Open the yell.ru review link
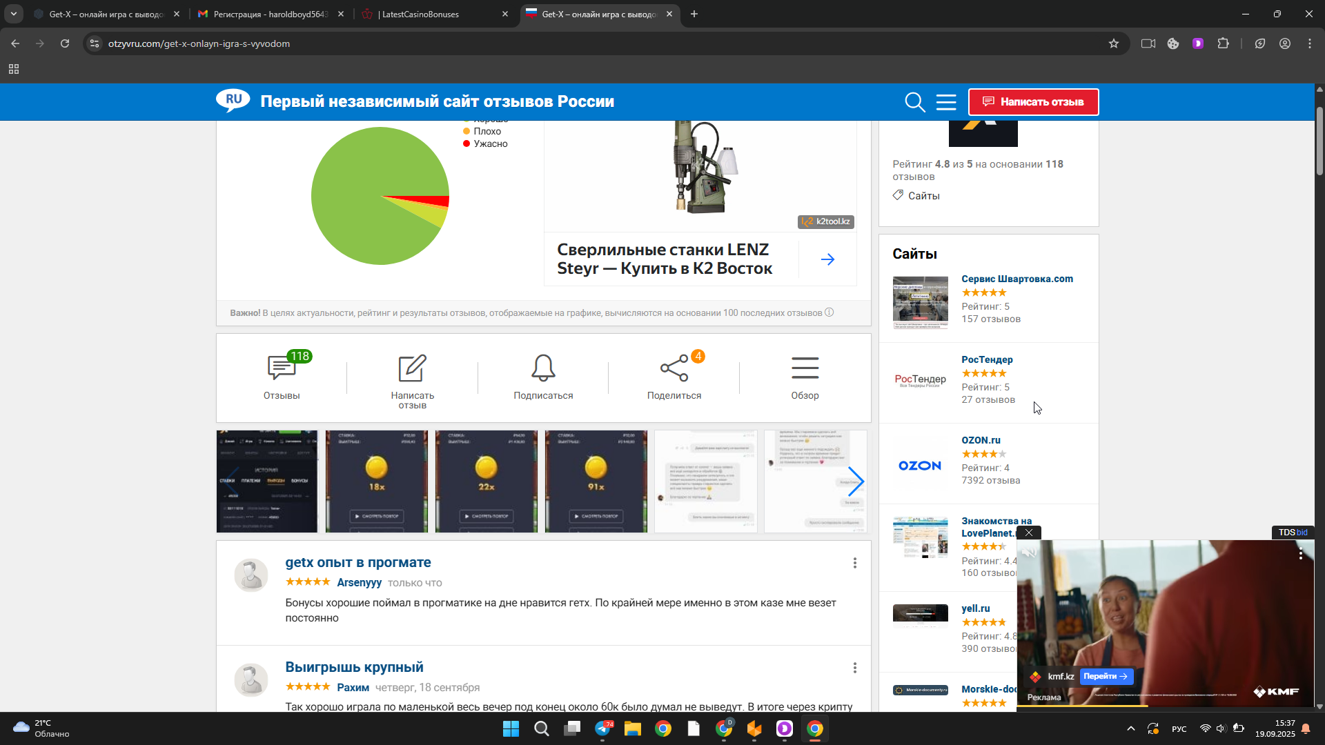The width and height of the screenshot is (1325, 745). point(975,608)
